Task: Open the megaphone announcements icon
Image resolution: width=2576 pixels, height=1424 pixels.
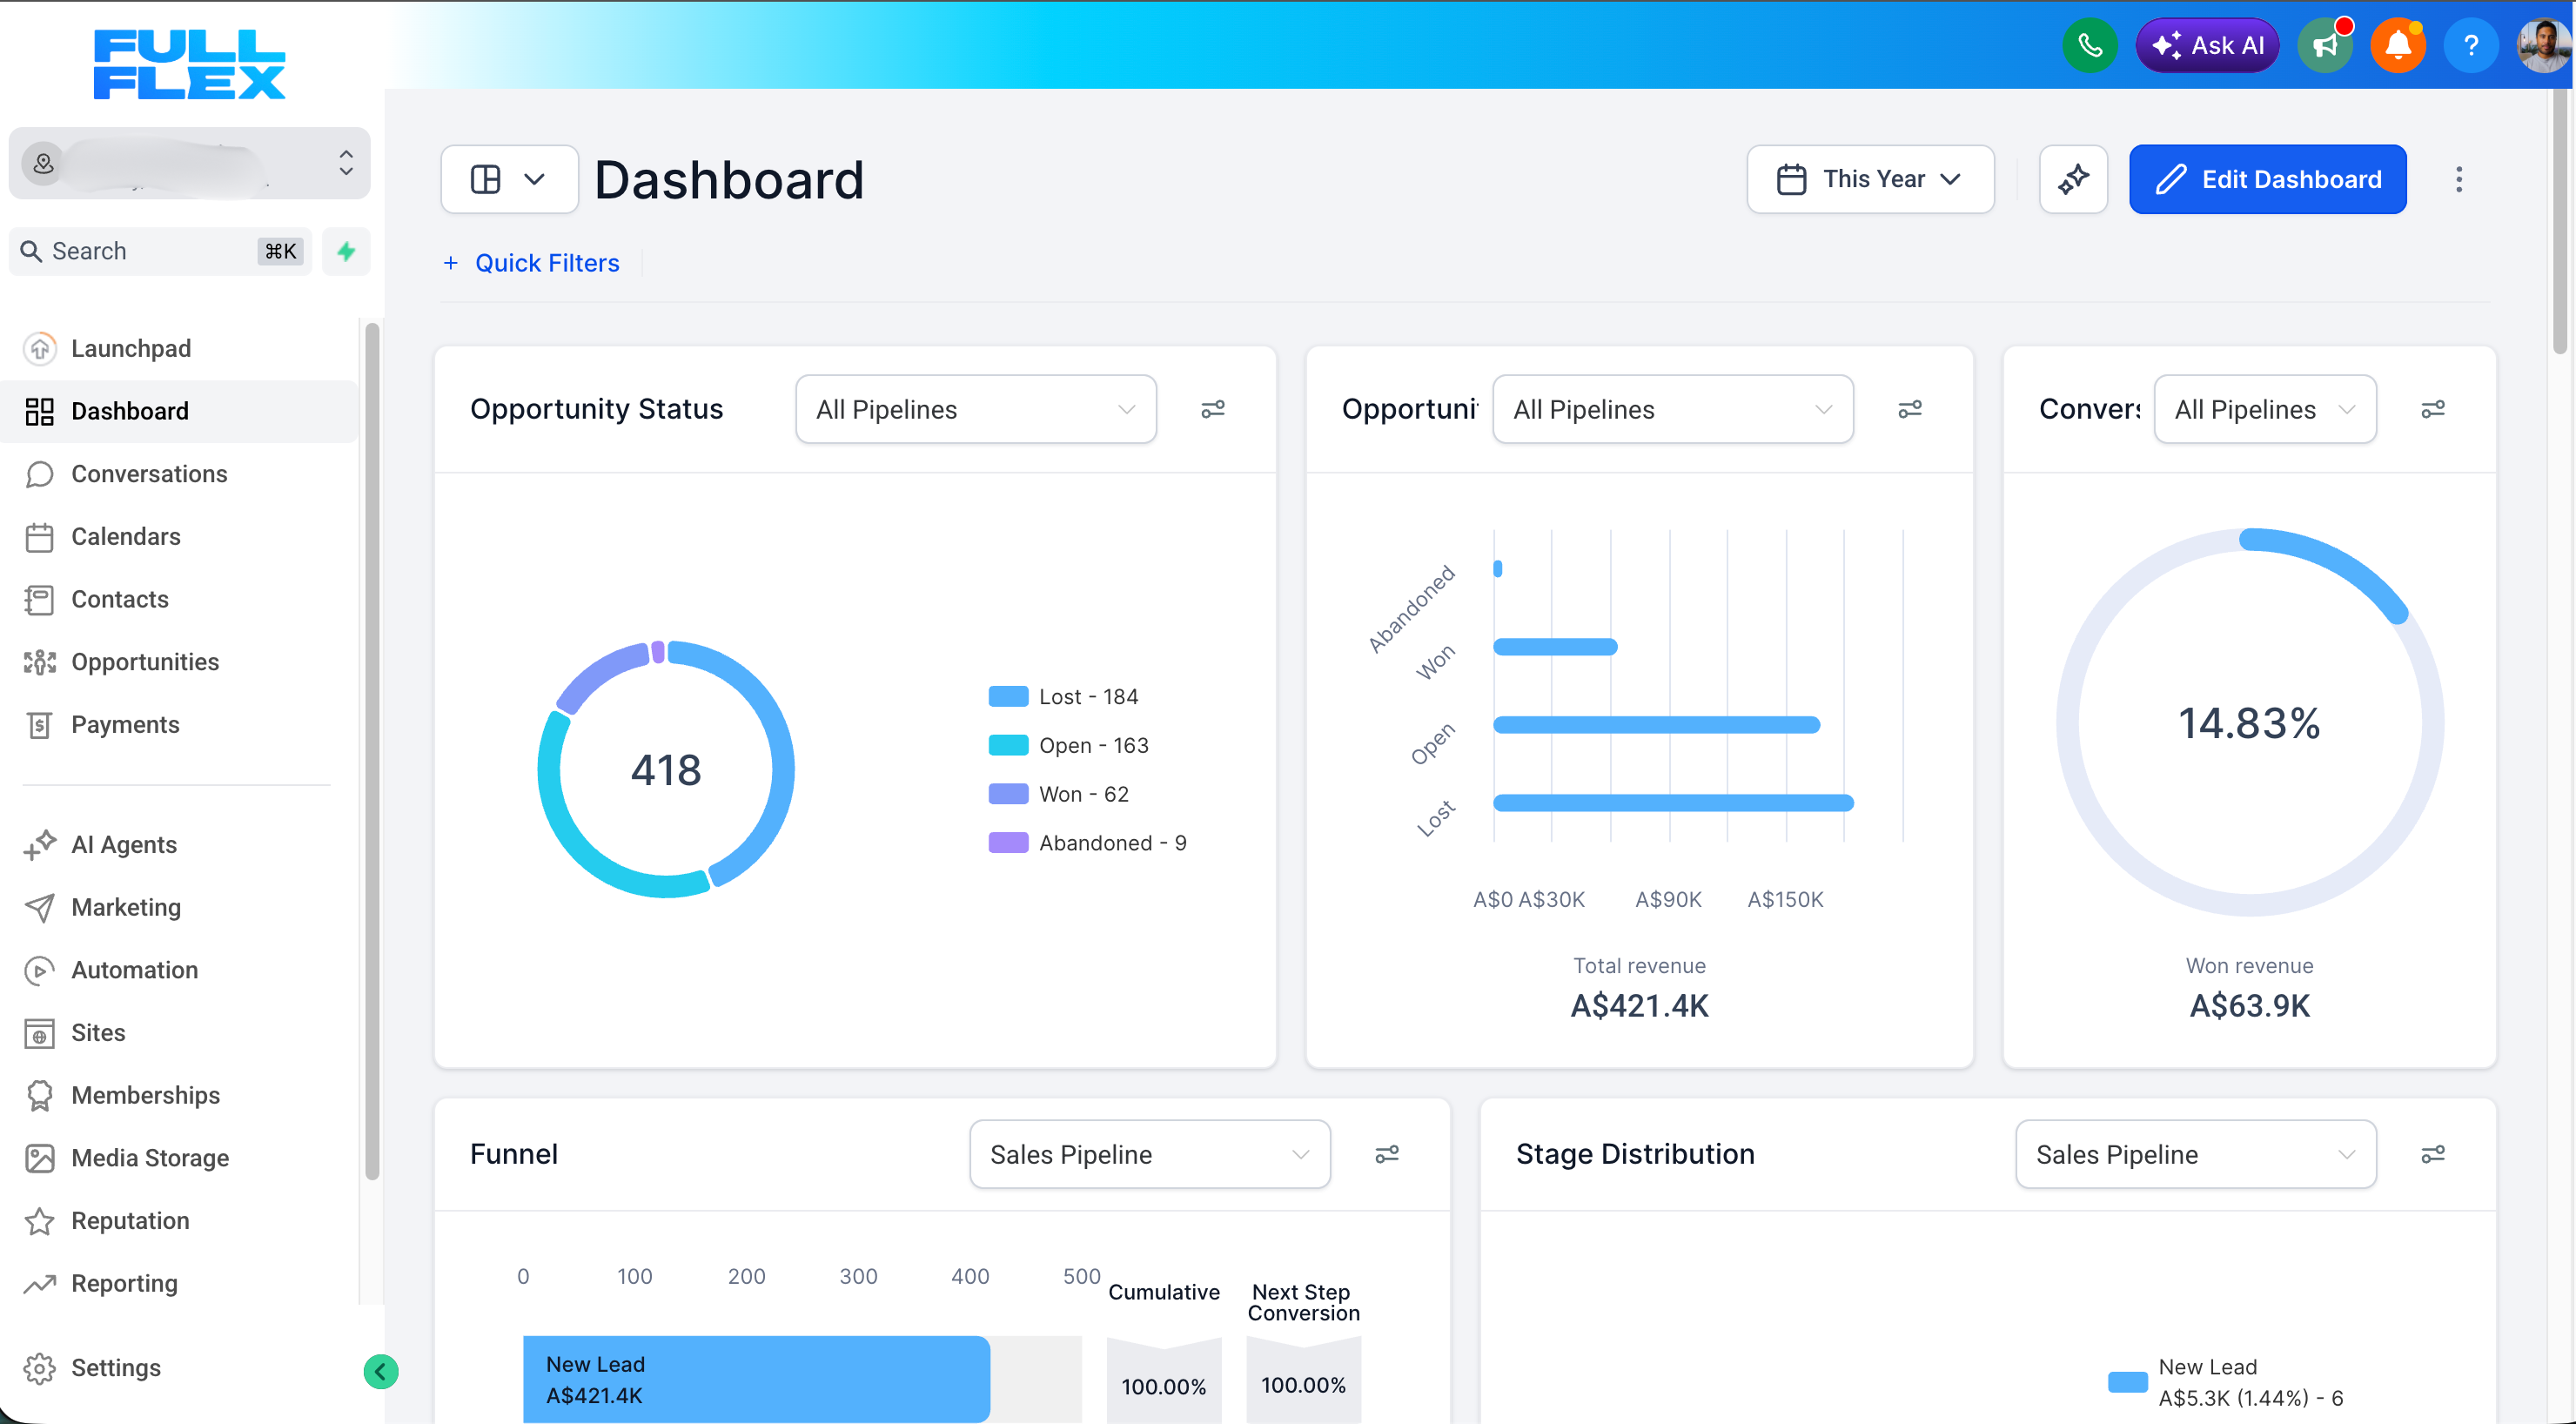Action: (2325, 45)
